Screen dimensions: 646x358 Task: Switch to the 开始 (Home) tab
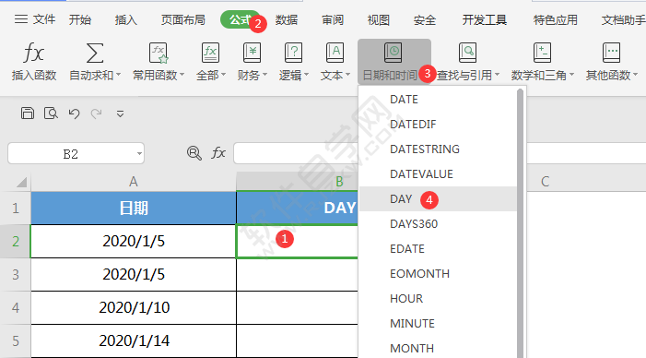[80, 19]
